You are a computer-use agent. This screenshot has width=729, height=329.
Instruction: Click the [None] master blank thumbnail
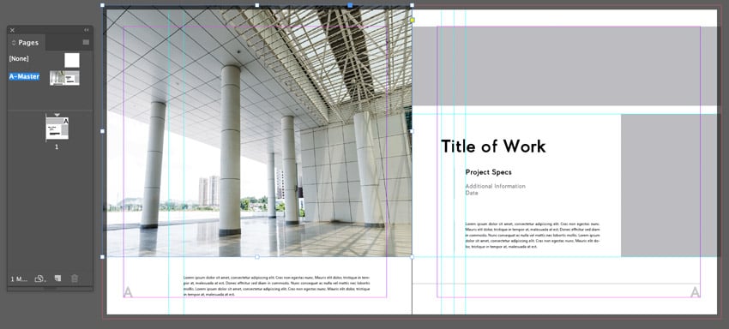click(x=71, y=60)
